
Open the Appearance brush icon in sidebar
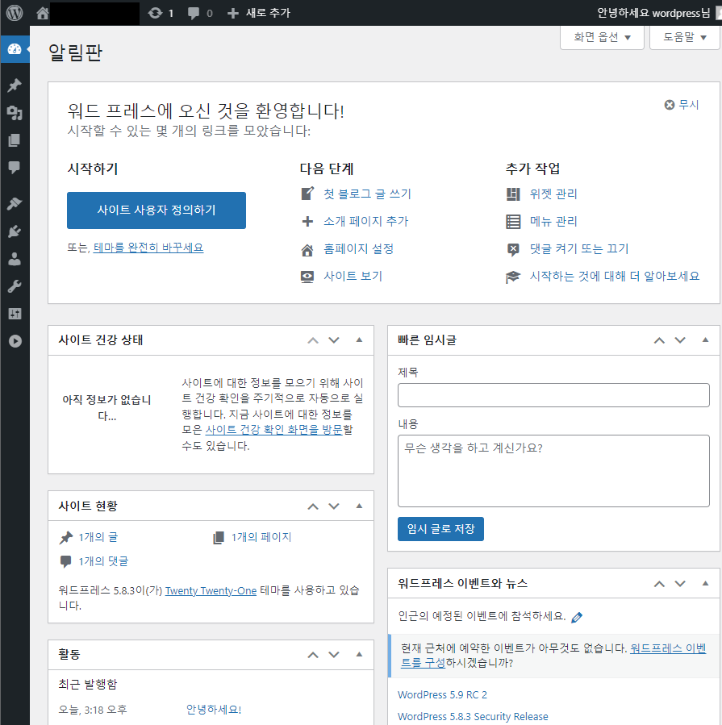(x=15, y=203)
